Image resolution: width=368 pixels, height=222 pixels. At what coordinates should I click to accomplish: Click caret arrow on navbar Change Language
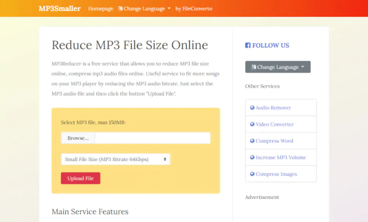[169, 8]
